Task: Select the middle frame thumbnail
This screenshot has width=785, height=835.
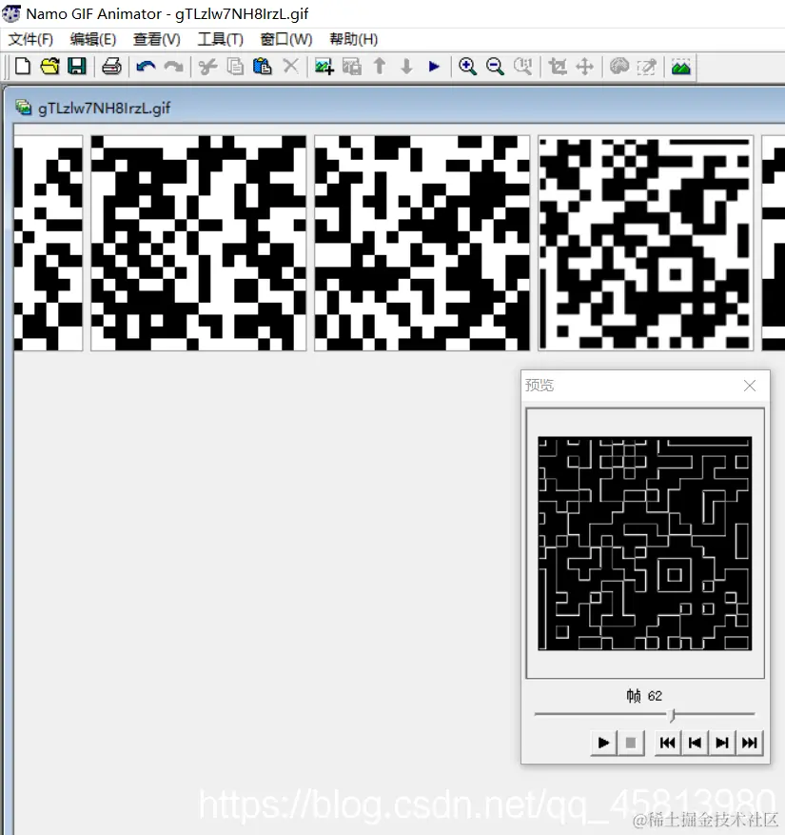Action: [422, 243]
